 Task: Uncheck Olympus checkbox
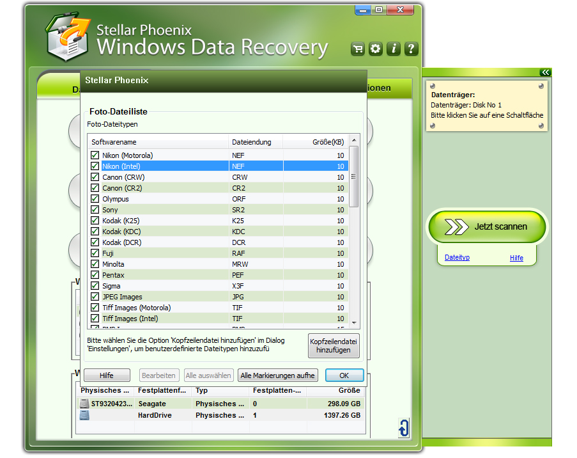coord(95,198)
